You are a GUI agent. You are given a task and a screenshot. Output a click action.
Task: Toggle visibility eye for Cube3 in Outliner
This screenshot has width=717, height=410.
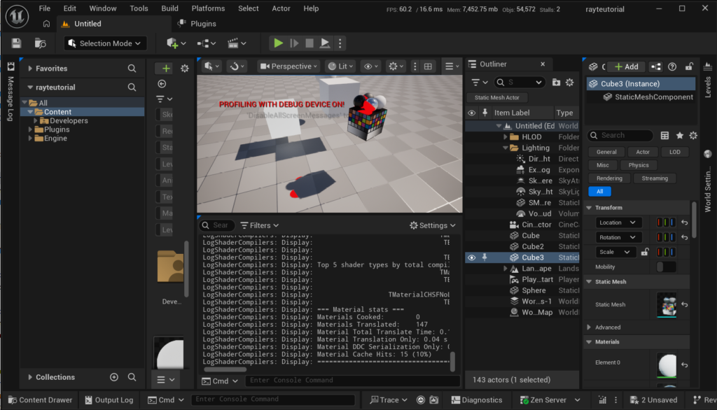coord(471,257)
